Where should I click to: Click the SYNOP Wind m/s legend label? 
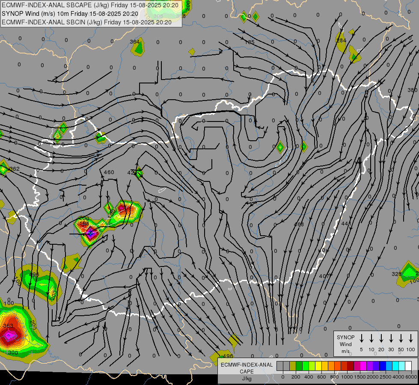(x=345, y=344)
